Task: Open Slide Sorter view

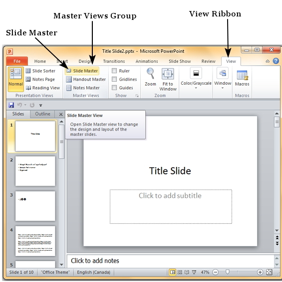Action: click(x=40, y=71)
